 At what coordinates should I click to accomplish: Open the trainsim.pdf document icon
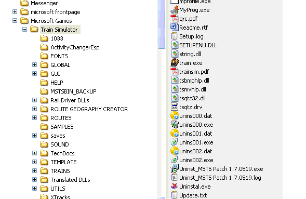coord(174,72)
